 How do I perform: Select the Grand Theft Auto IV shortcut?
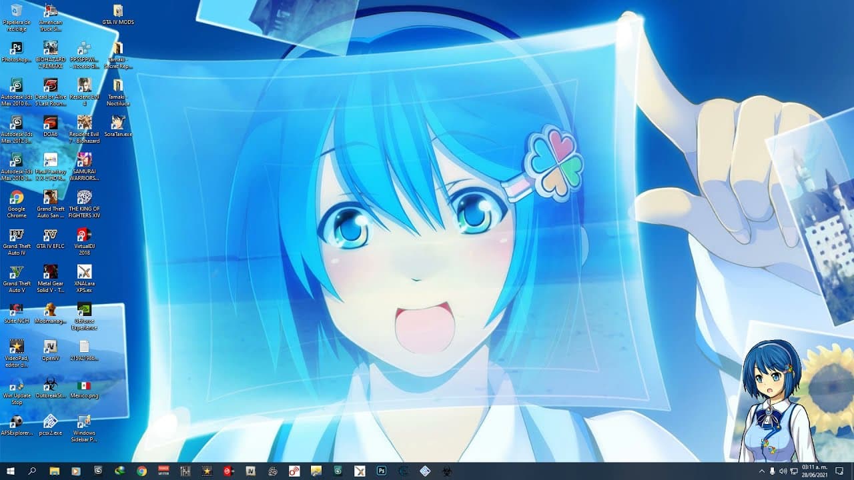(17, 242)
